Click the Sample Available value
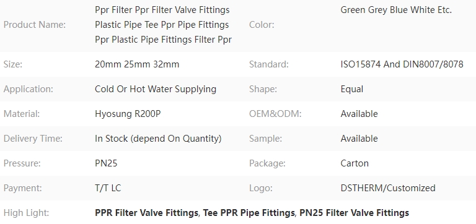The height and width of the screenshot is (224, 476). 359,139
